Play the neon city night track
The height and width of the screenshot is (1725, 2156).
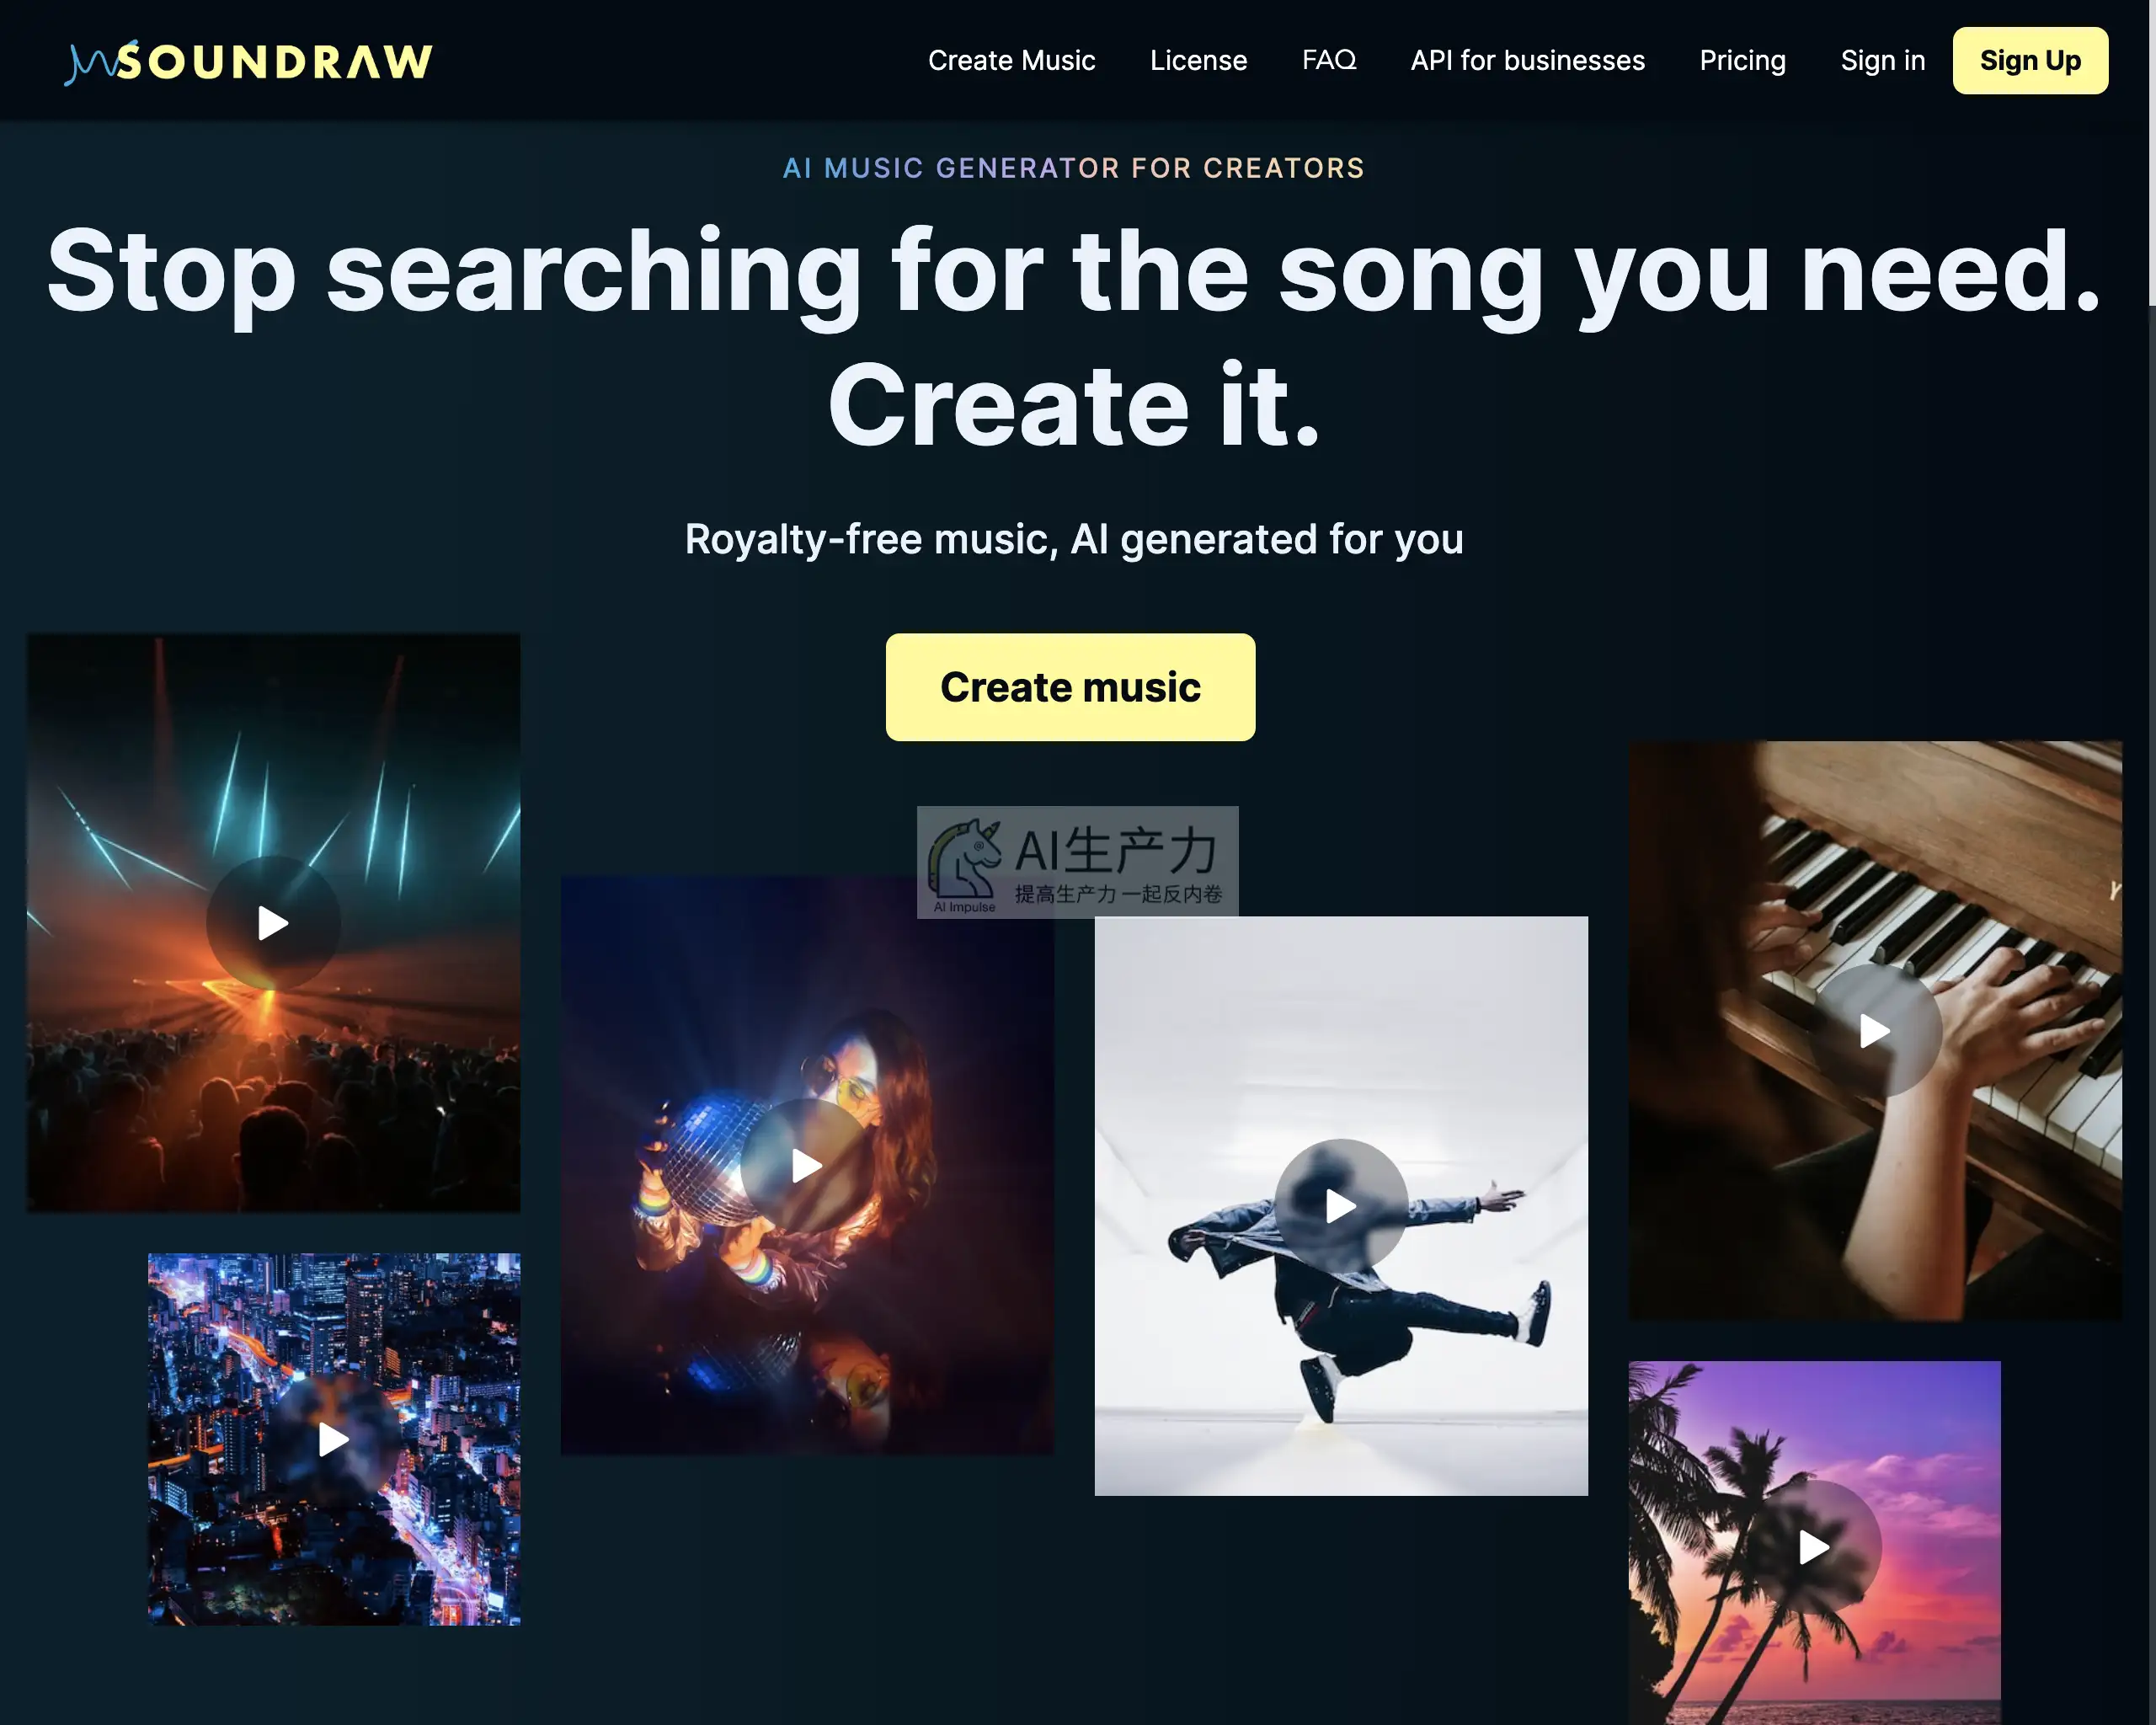click(x=334, y=1440)
